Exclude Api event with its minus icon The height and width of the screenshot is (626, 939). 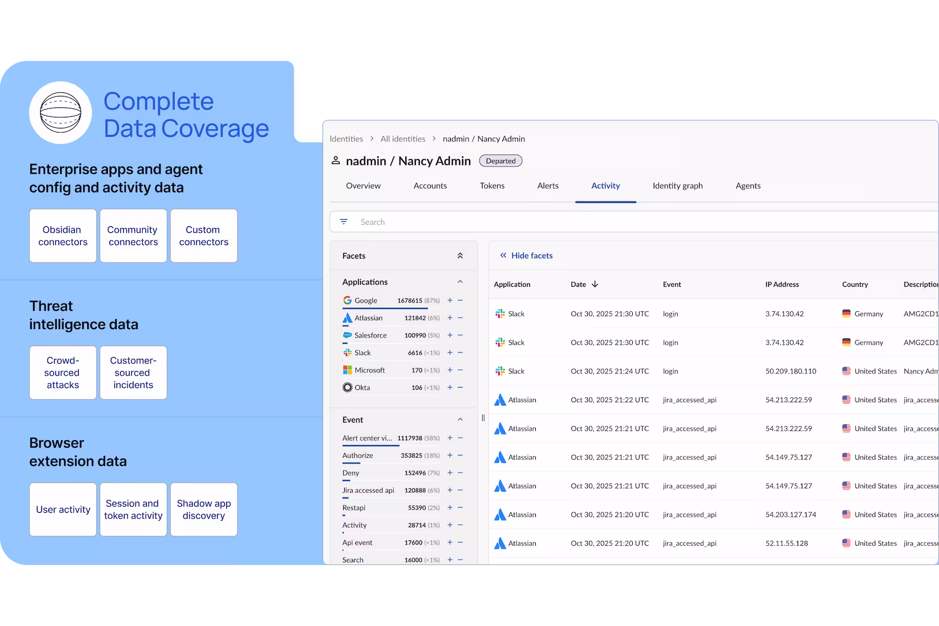tap(460, 543)
